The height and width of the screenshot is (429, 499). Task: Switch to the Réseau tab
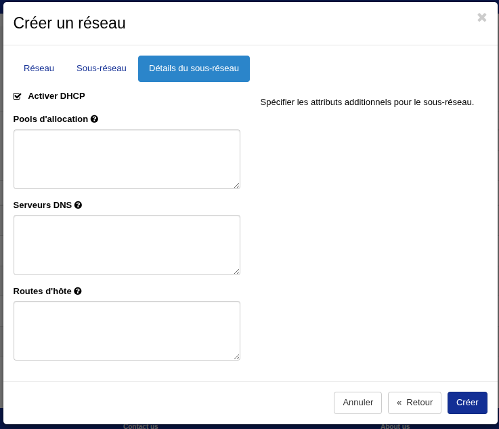[39, 68]
